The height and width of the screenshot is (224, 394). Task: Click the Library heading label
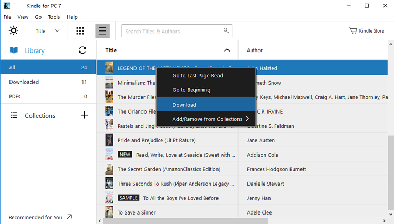(x=35, y=50)
